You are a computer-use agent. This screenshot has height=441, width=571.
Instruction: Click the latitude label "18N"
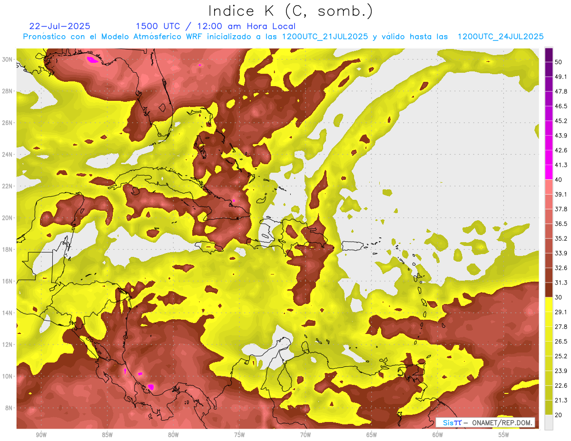tap(7, 250)
